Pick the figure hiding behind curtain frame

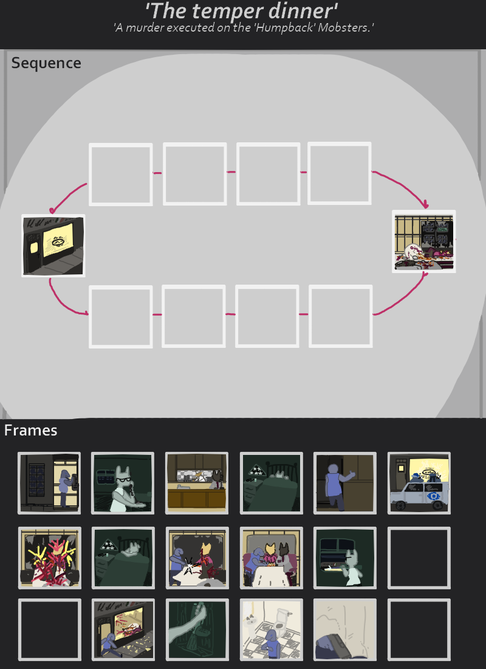point(345,629)
